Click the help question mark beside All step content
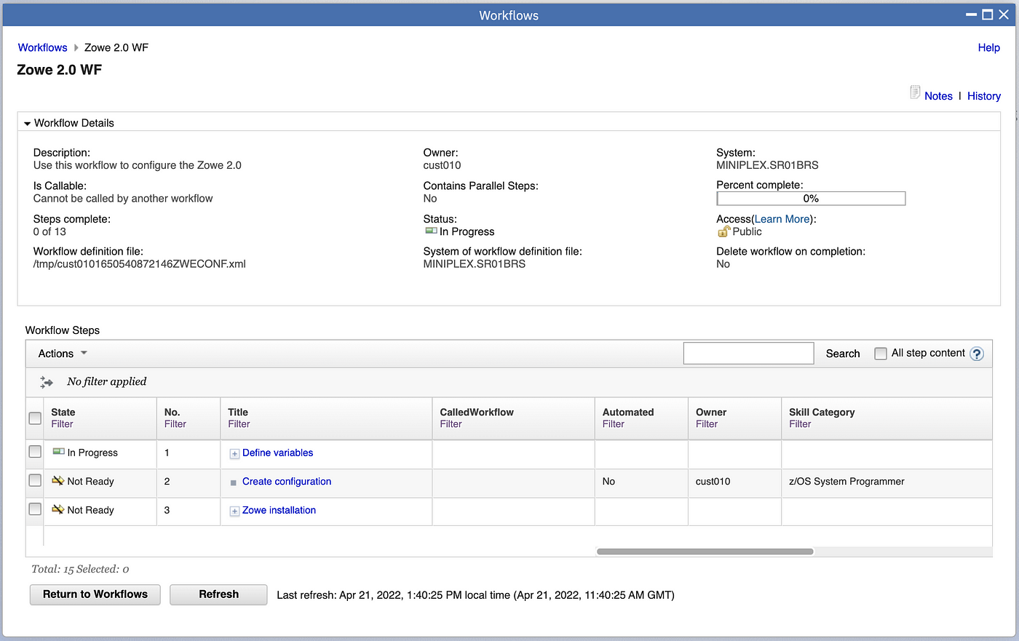The width and height of the screenshot is (1019, 641). point(977,354)
